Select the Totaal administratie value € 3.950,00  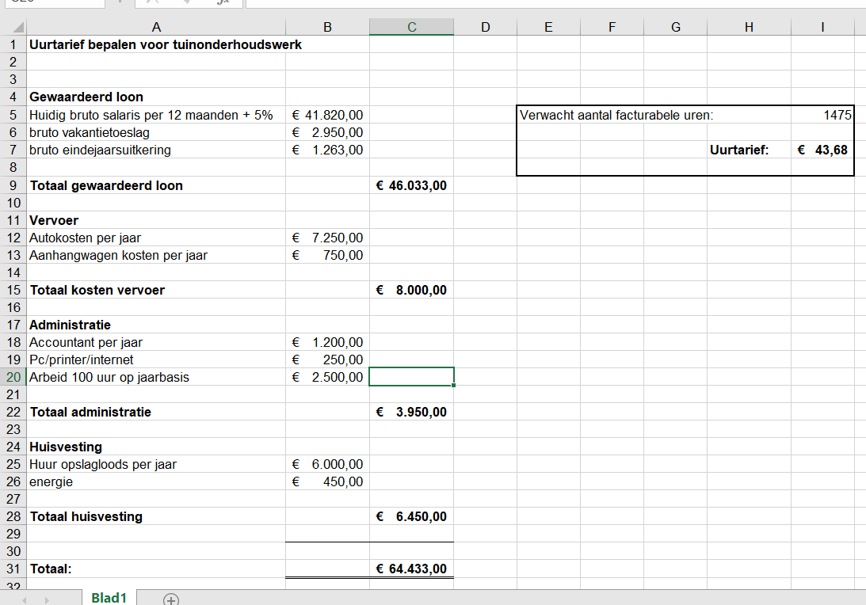click(411, 412)
